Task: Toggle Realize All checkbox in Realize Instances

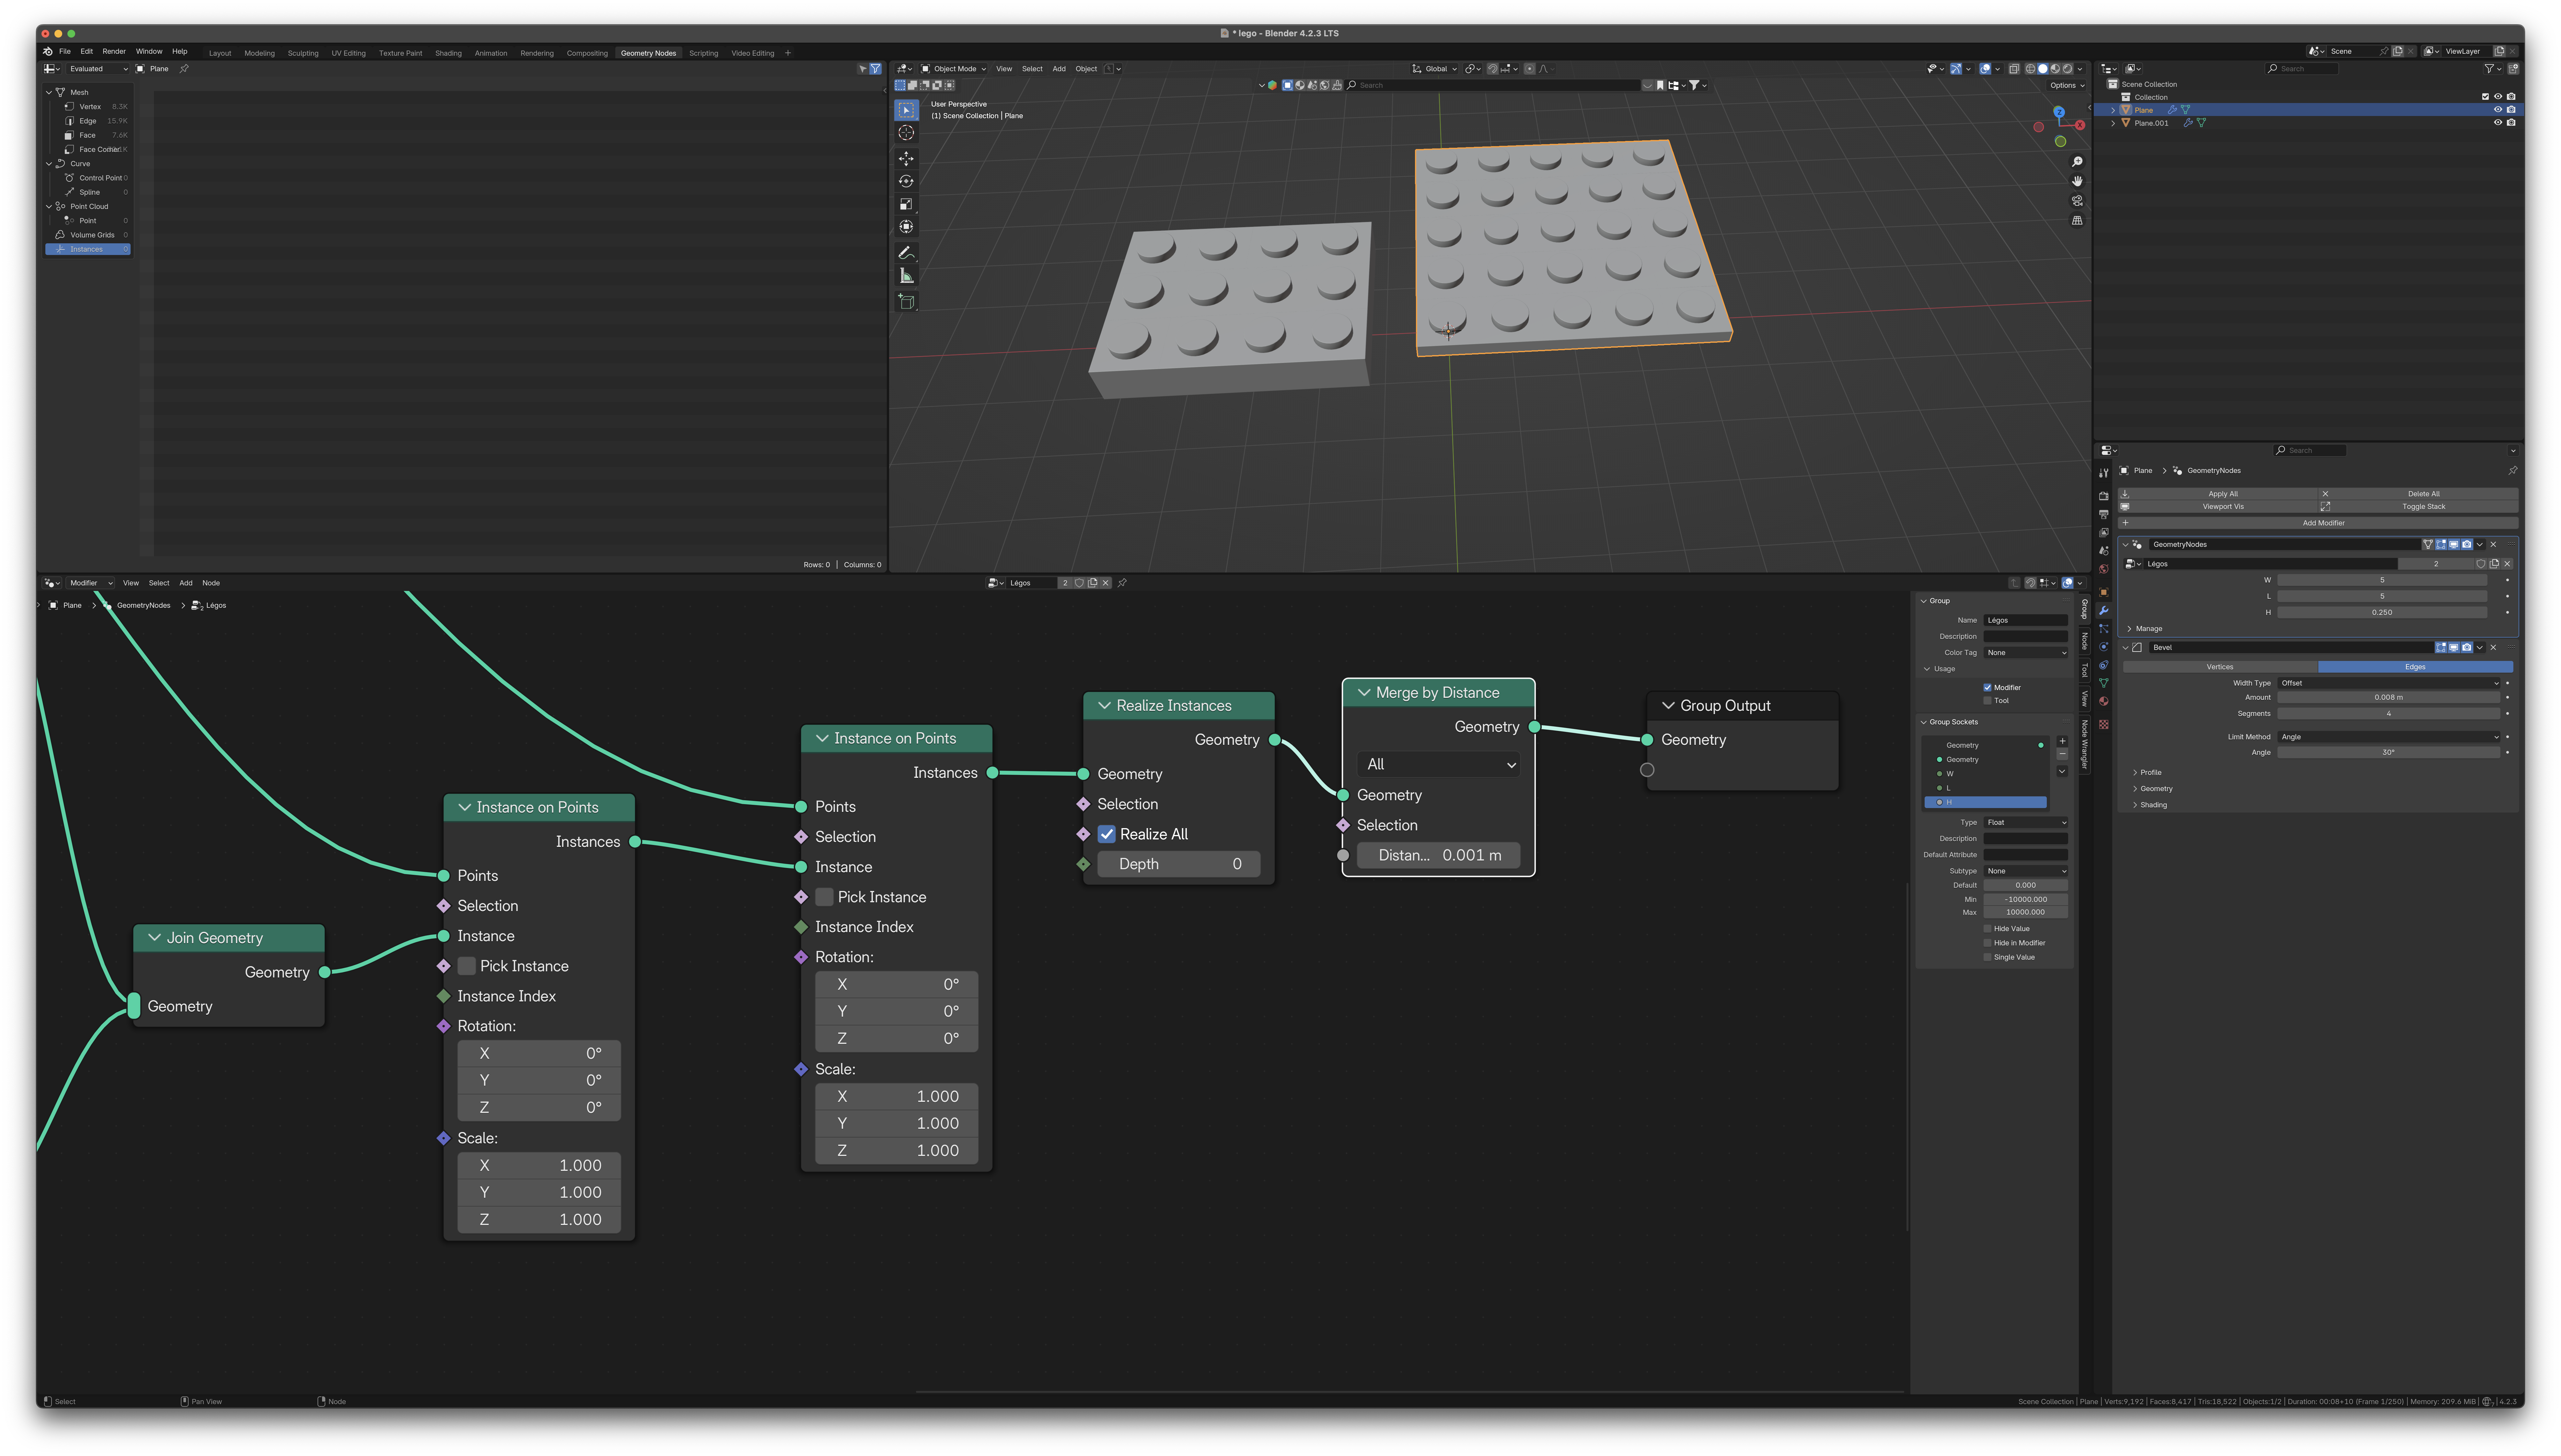Action: (x=1106, y=834)
